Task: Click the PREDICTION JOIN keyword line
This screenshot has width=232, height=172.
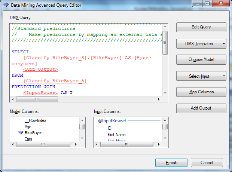Action: (x=33, y=87)
